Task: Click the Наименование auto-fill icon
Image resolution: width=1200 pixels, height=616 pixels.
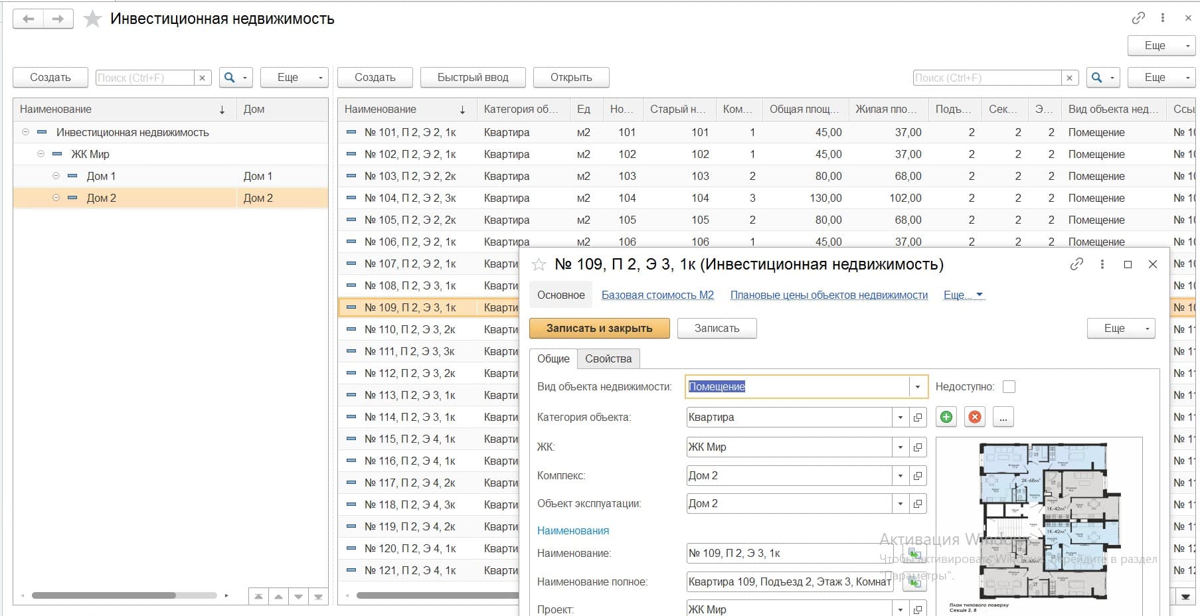Action: point(914,554)
